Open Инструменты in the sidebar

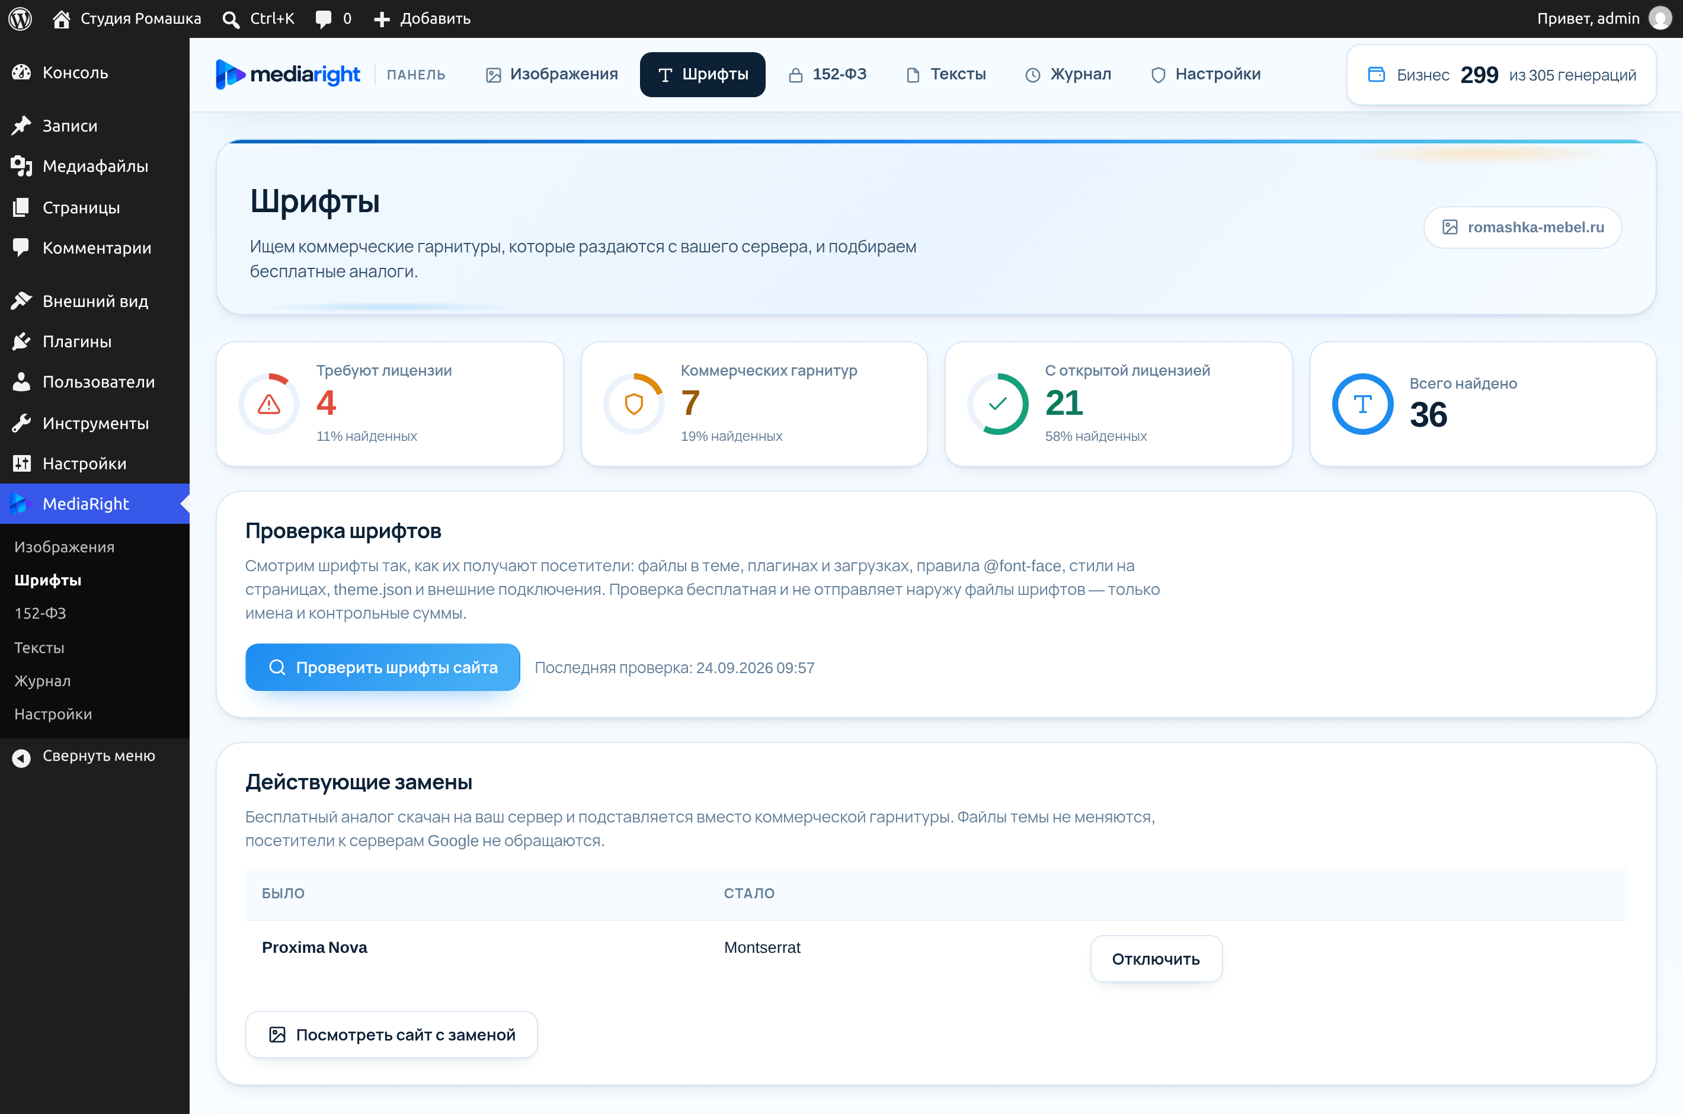pos(95,424)
